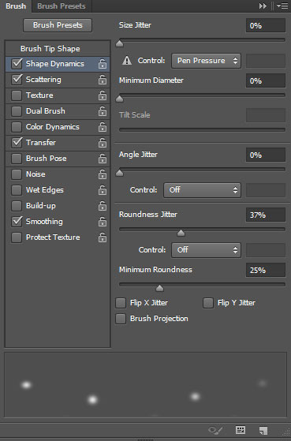Select Brush Tip Shape in list

pos(58,48)
